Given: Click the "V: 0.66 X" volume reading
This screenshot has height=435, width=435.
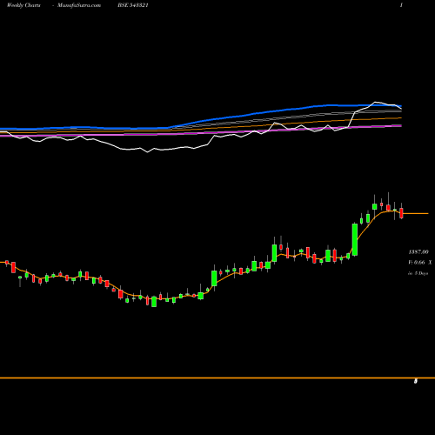Looking at the screenshot, I should coord(420,263).
